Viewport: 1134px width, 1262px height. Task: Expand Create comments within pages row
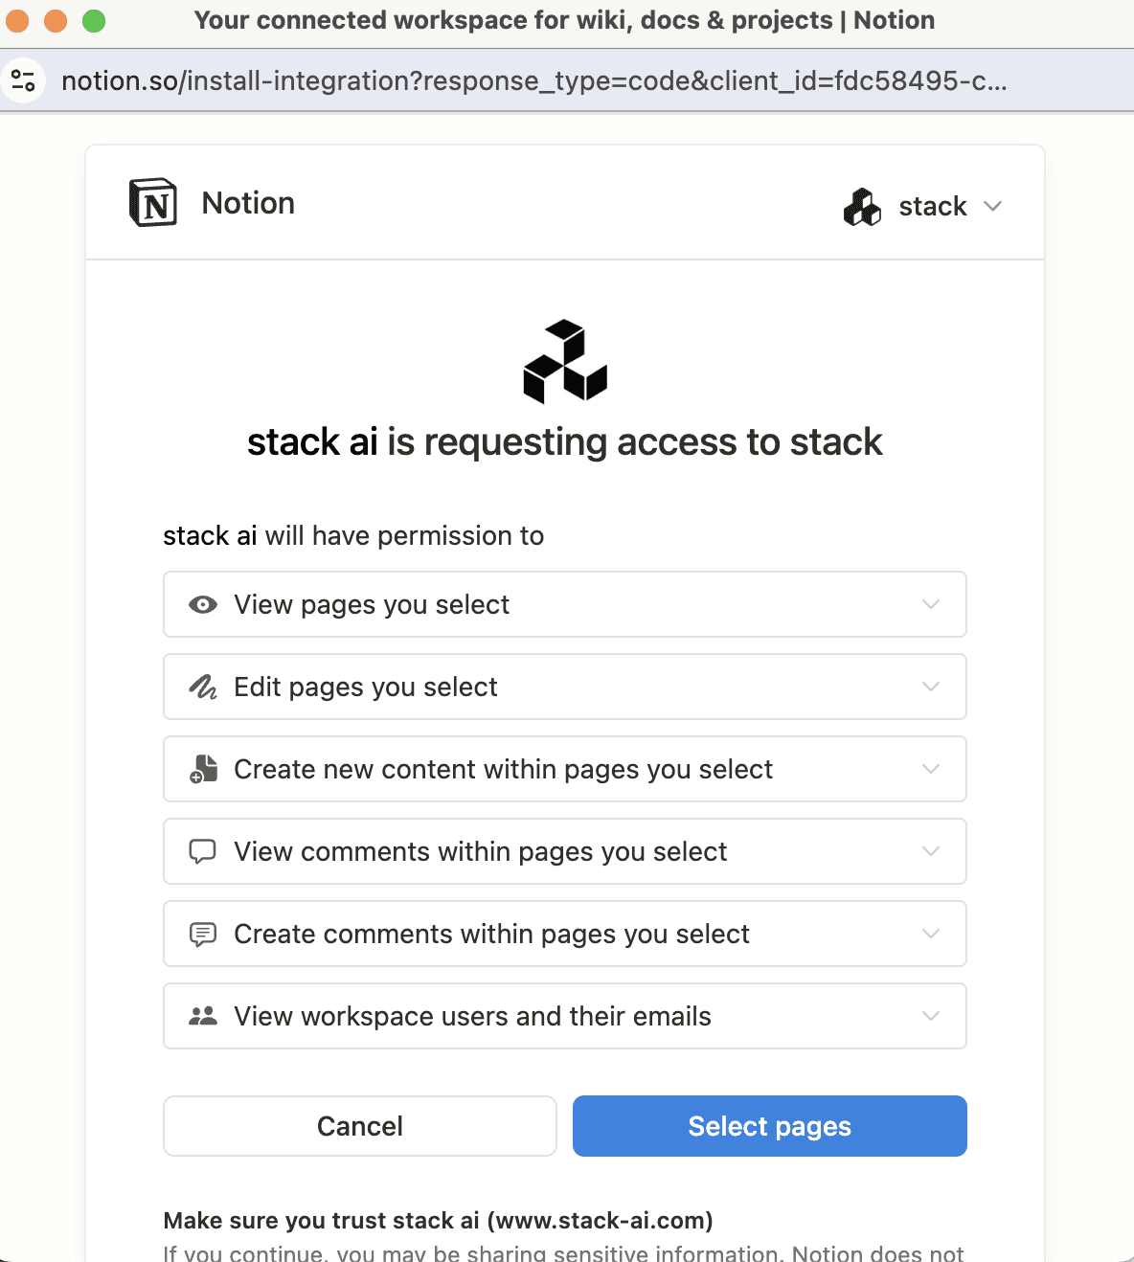click(565, 934)
